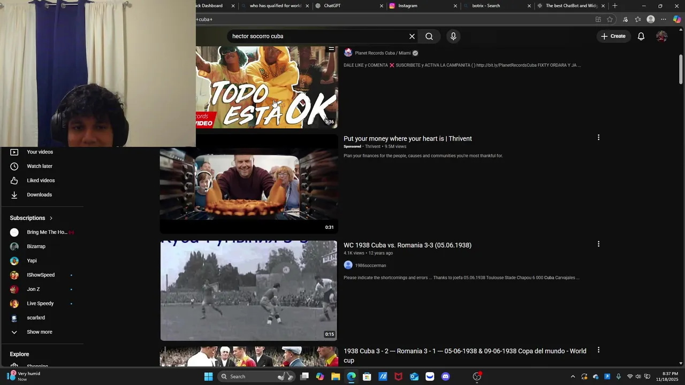Open Microsoft Store from taskbar
Viewport: 685px width, 385px height.
(x=367, y=376)
